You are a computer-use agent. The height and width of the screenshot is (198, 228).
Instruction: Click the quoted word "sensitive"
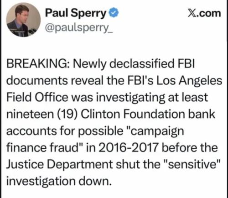click(x=192, y=164)
